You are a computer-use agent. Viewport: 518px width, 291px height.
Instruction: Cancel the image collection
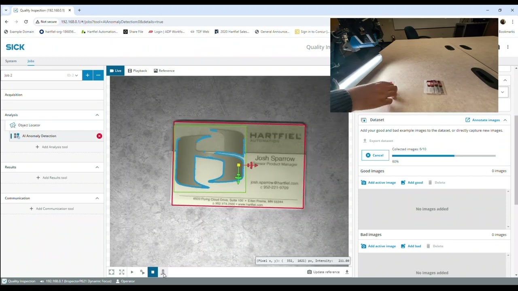(x=375, y=155)
